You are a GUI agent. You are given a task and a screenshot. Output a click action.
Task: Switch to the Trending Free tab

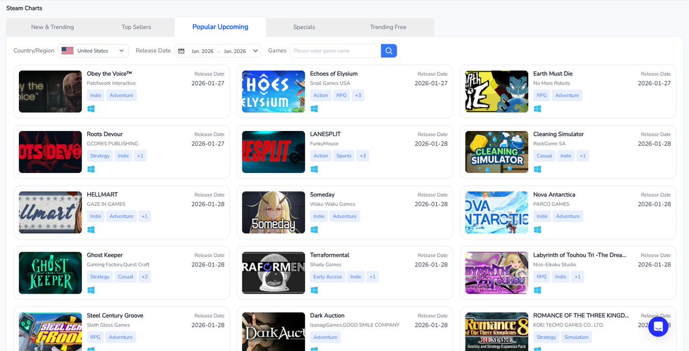coord(388,27)
